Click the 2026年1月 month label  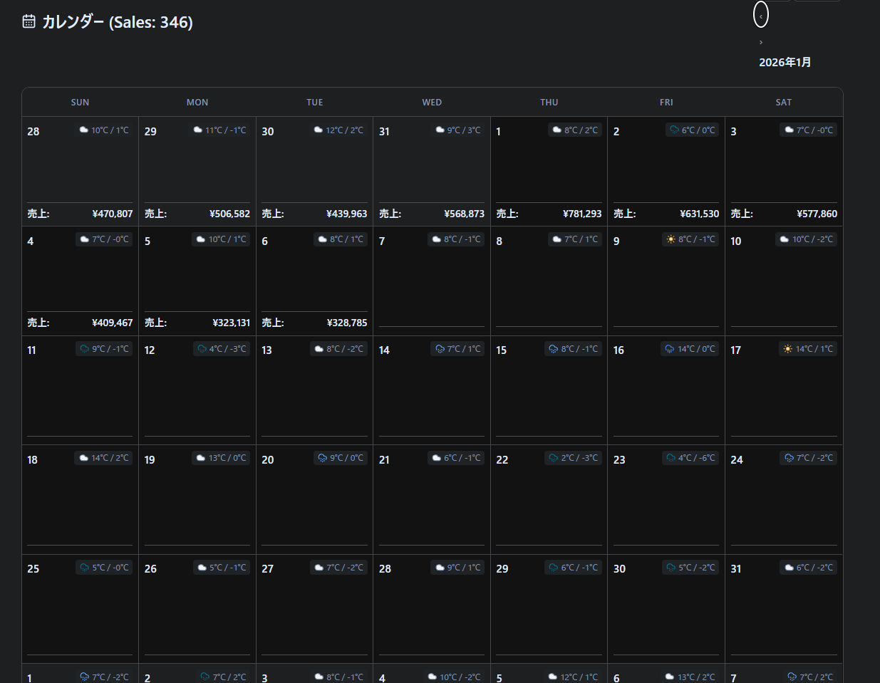tap(785, 62)
